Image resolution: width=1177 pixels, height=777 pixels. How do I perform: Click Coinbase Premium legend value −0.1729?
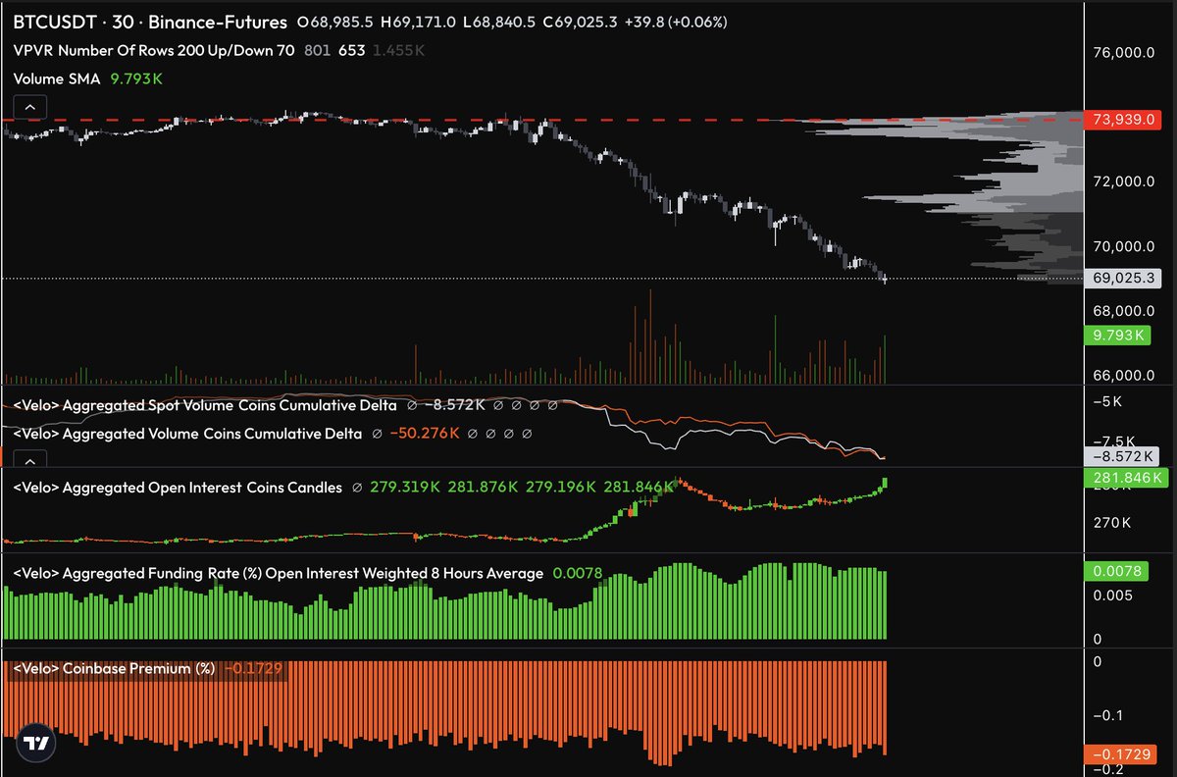pos(255,668)
